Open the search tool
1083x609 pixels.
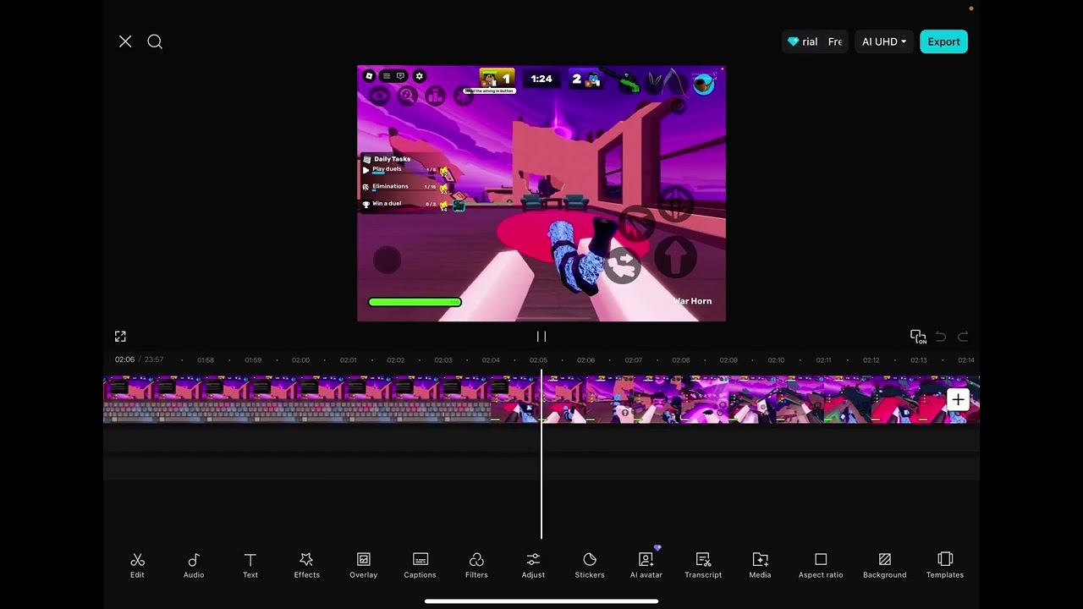[155, 41]
